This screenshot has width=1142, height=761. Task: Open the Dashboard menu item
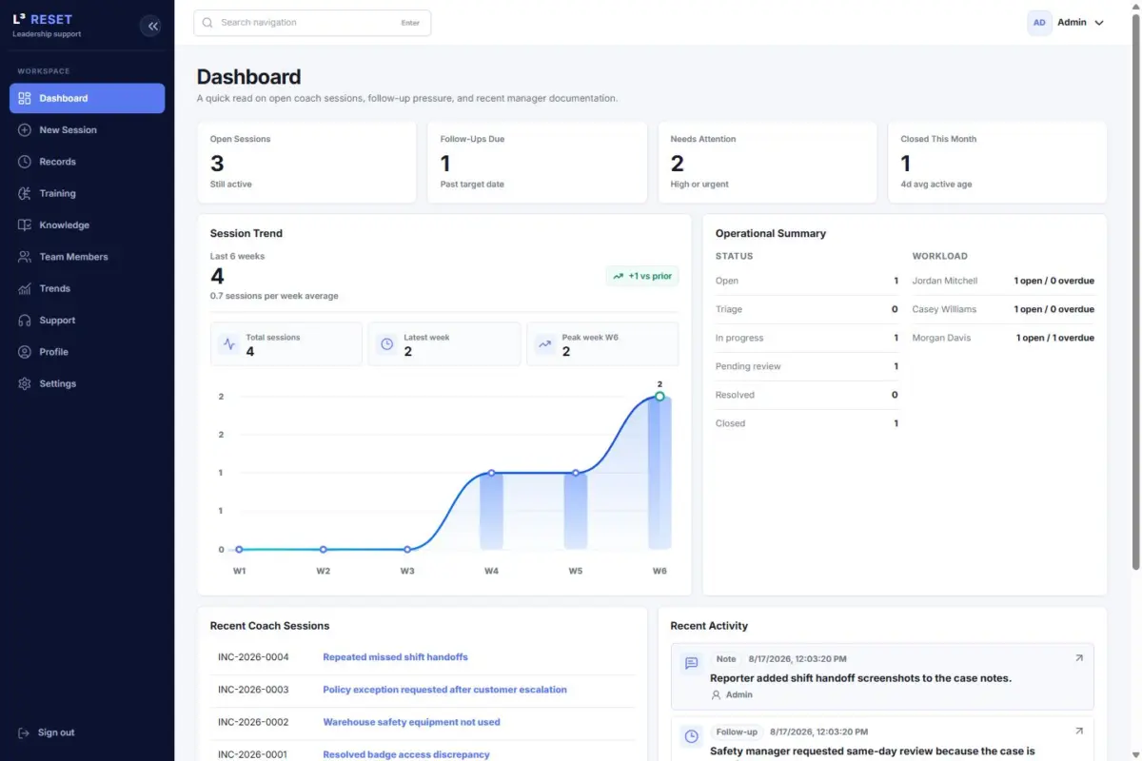88,98
